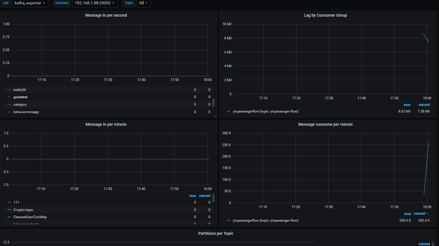Sort Message in per minute legend by max
Viewport: 439px width, 246px height.
pyautogui.click(x=193, y=196)
